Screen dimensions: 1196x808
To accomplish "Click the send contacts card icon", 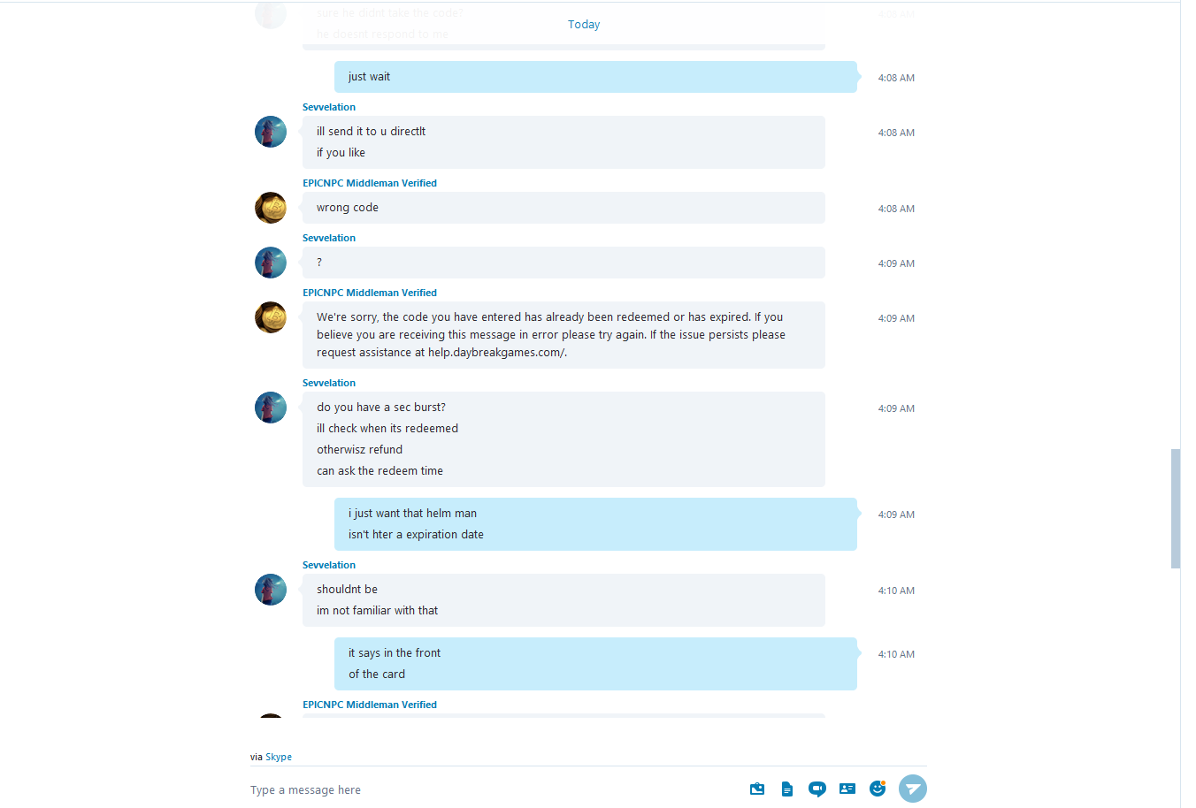I will (847, 789).
